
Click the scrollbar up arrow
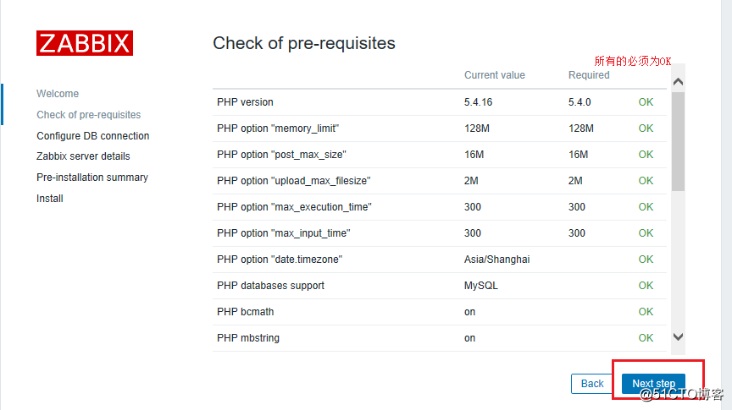pyautogui.click(x=678, y=81)
